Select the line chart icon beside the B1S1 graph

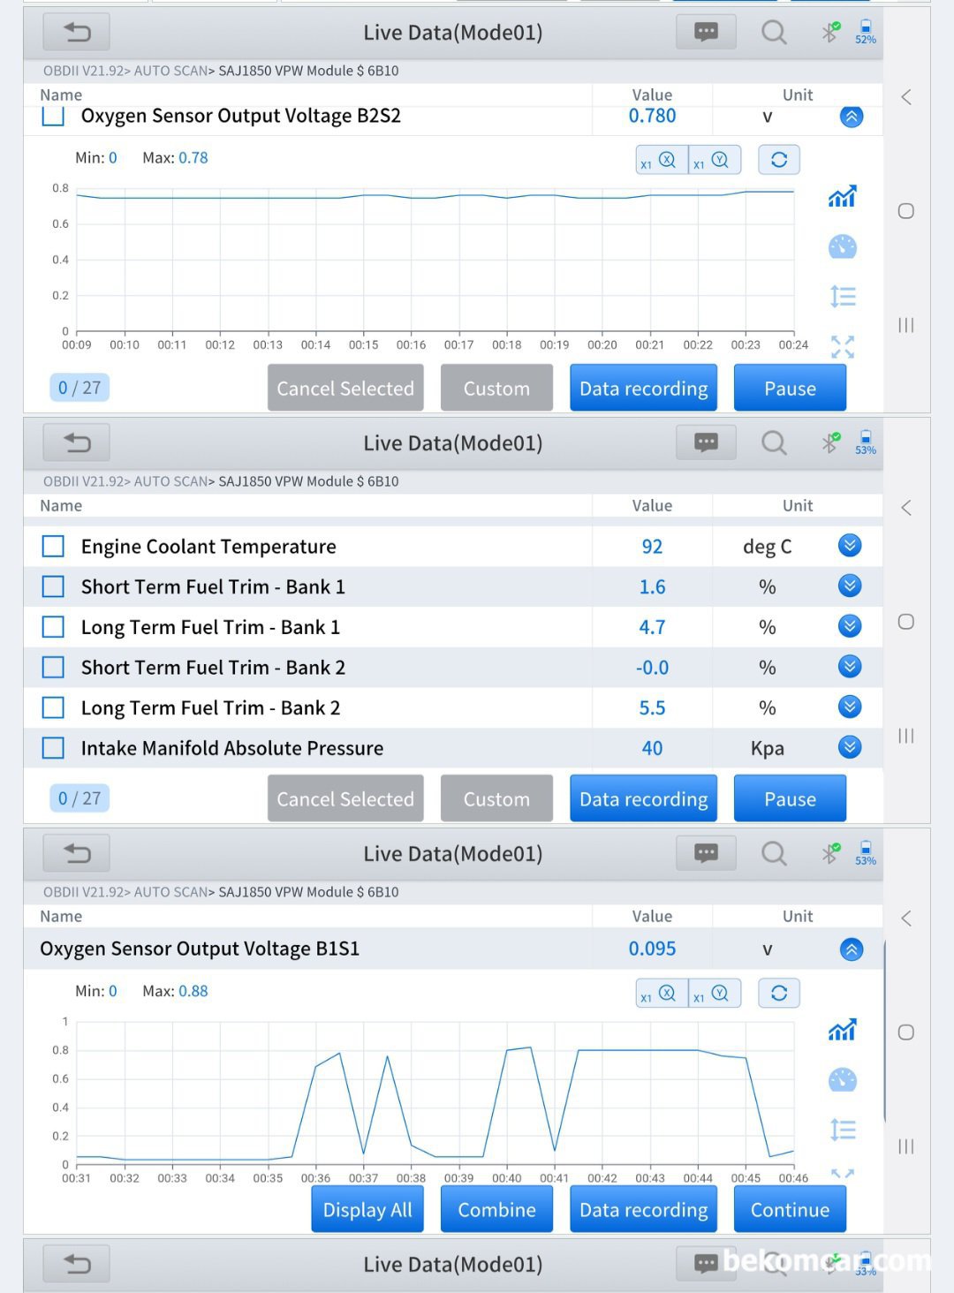842,1030
